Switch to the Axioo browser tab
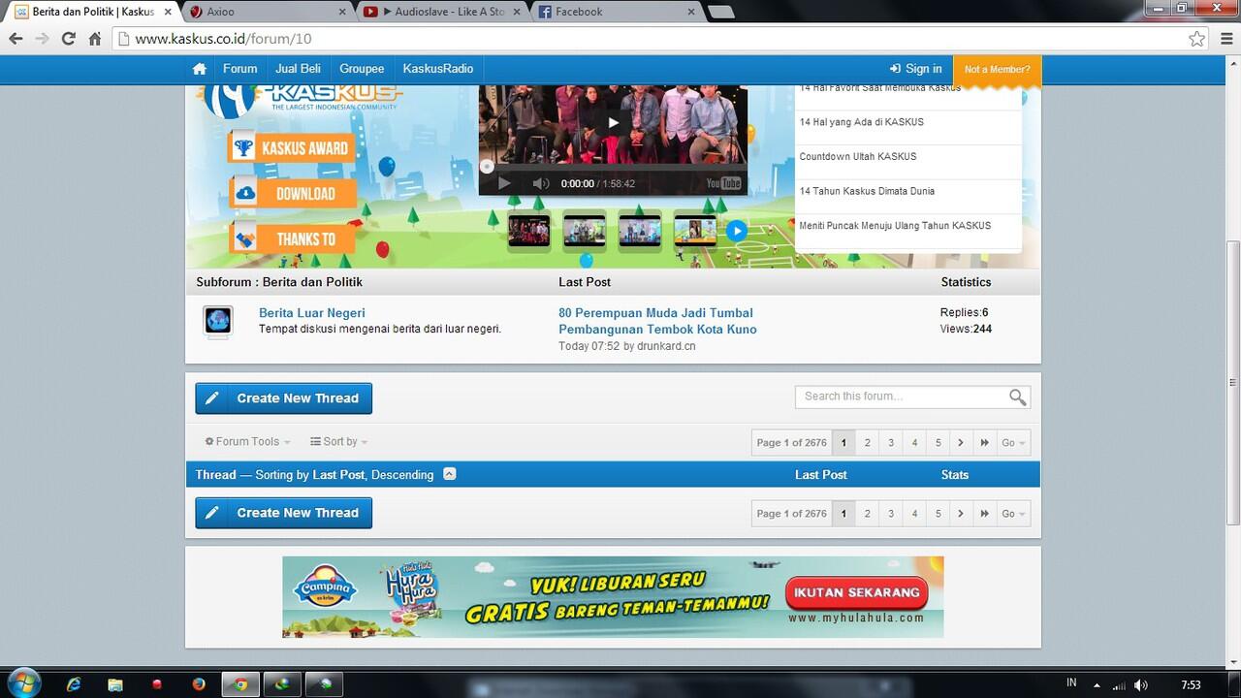The image size is (1241, 698). [x=267, y=12]
